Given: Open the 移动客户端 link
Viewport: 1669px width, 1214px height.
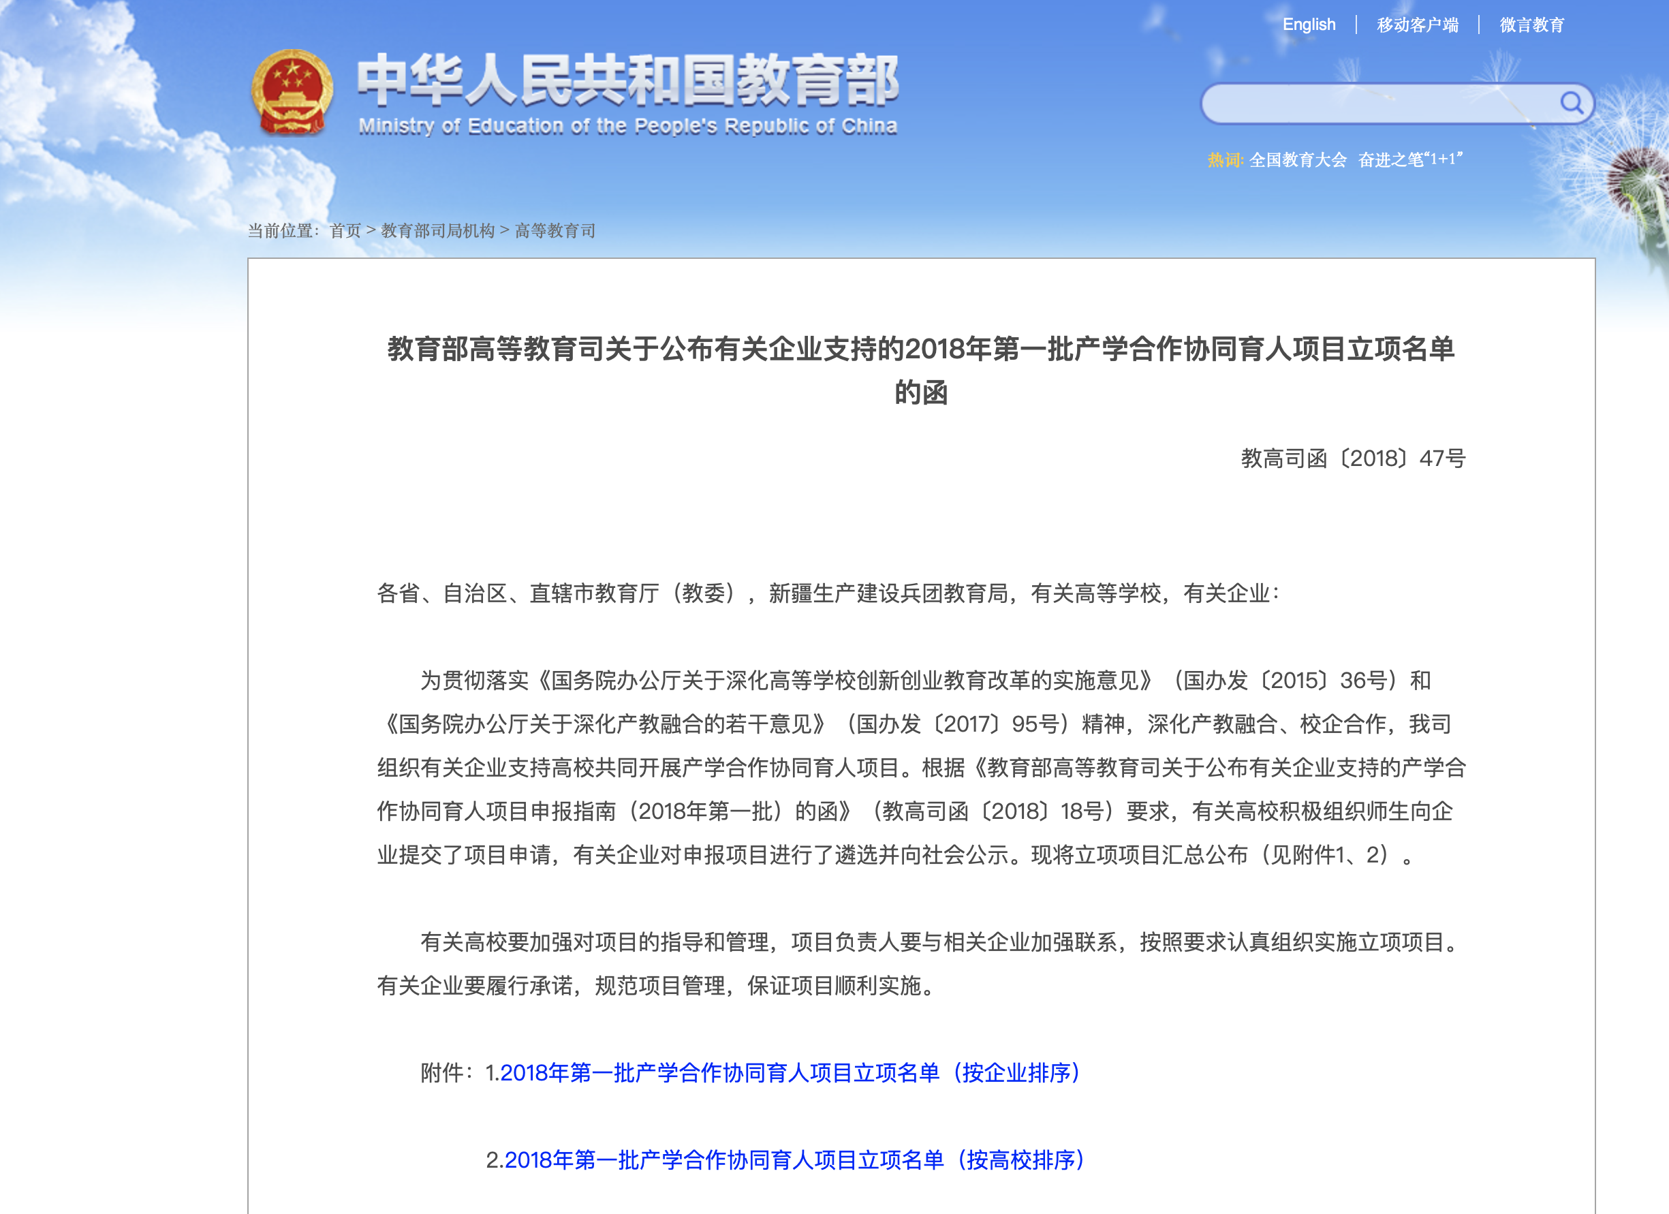Looking at the screenshot, I should pyautogui.click(x=1418, y=25).
